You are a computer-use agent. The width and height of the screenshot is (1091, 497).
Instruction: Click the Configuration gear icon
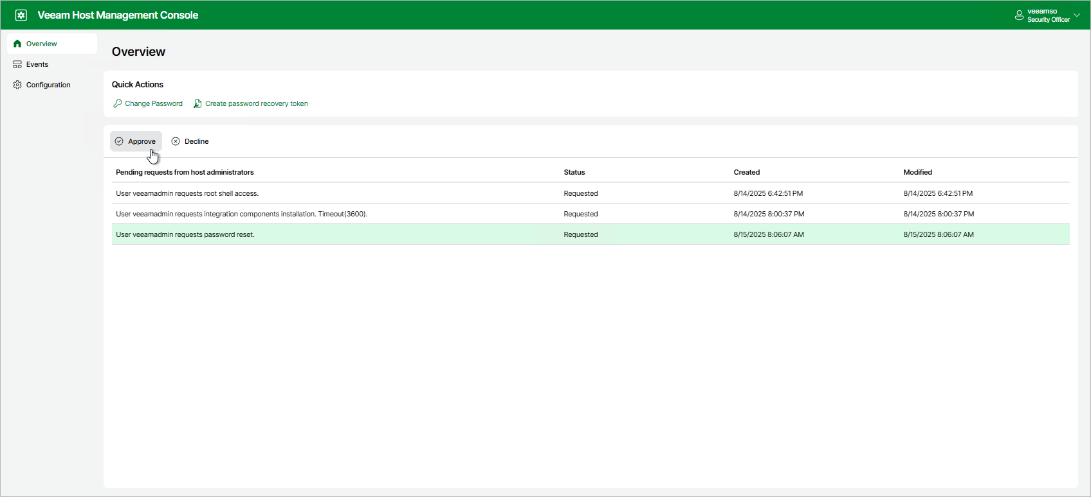click(17, 85)
